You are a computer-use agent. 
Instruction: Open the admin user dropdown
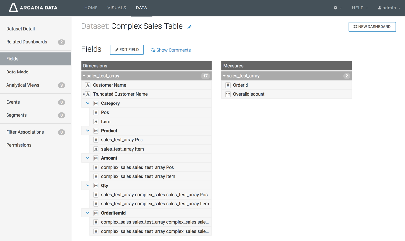pyautogui.click(x=389, y=8)
